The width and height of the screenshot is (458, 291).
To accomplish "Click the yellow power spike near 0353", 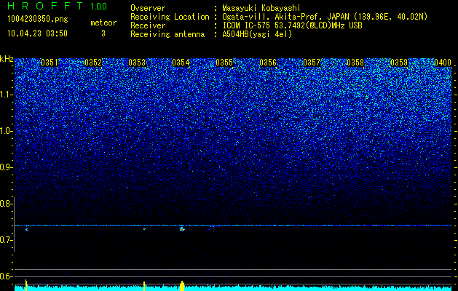I will (144, 286).
